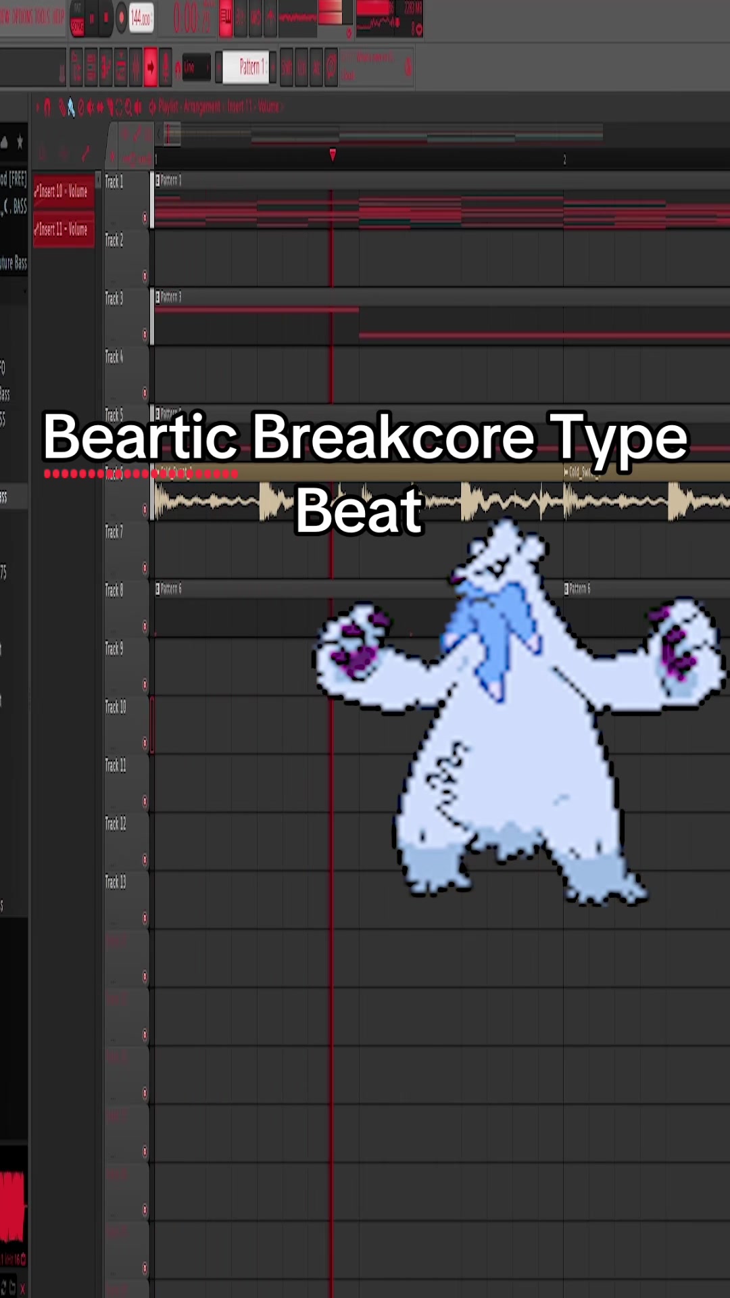Image resolution: width=730 pixels, height=1298 pixels.
Task: Click the microphone icon in the recording toolbar
Action: pos(166,68)
